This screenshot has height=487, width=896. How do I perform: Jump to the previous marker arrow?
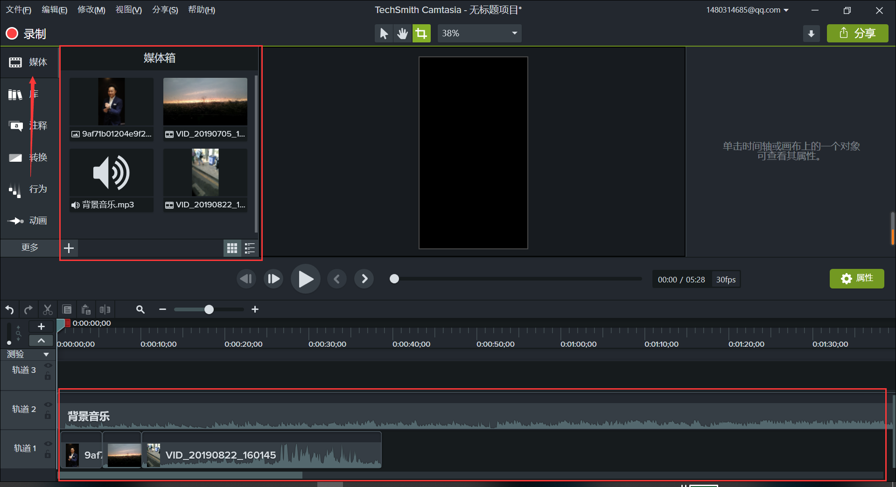[x=337, y=279]
